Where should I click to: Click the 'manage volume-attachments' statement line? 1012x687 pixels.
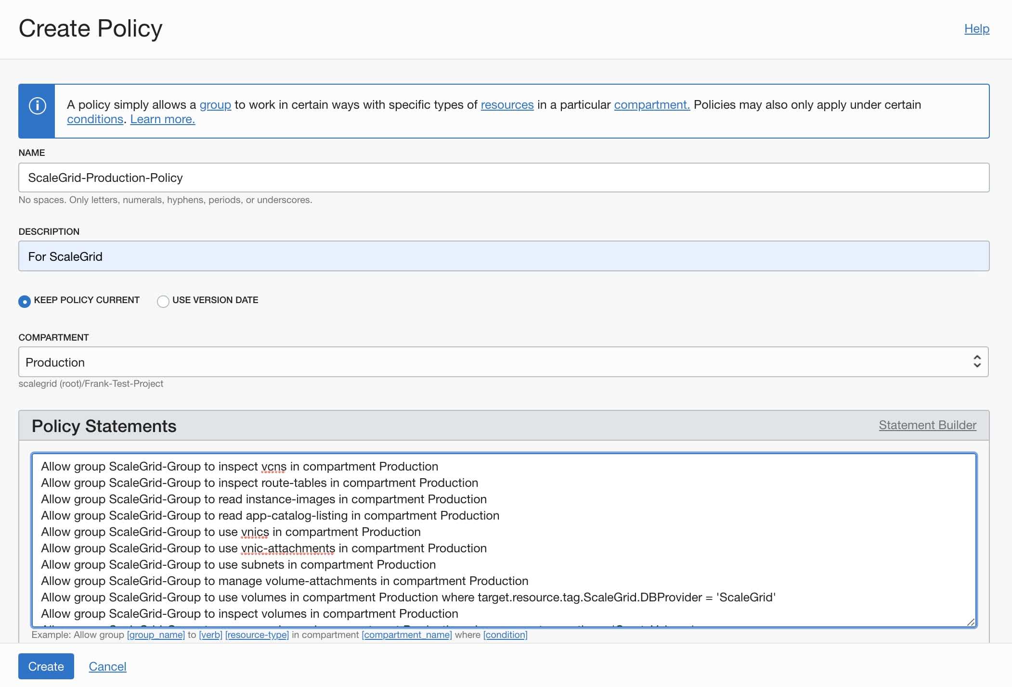[x=285, y=581]
